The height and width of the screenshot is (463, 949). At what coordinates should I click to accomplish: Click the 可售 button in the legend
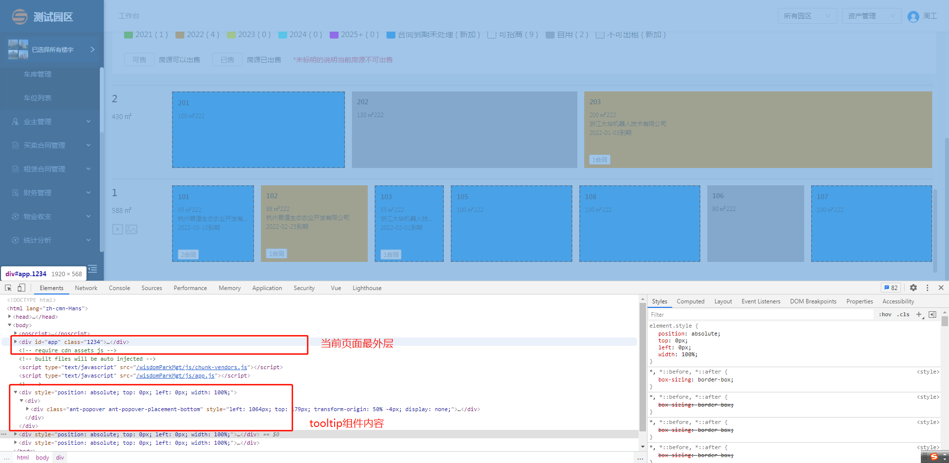tap(139, 59)
